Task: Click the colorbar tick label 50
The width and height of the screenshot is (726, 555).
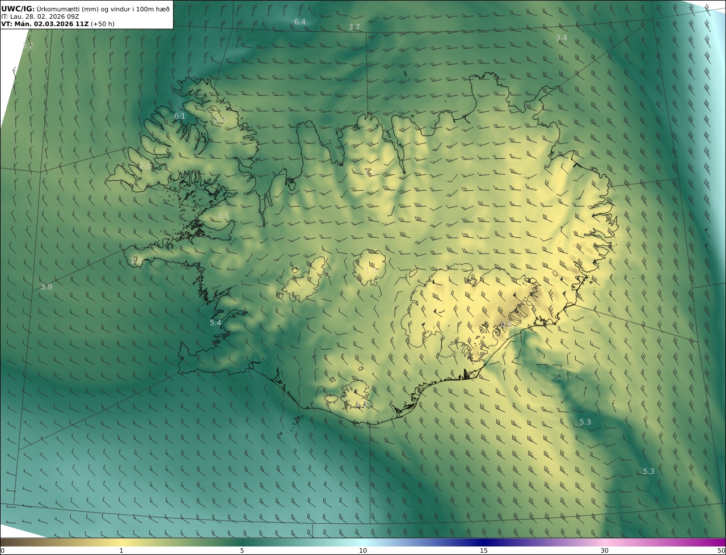Action: pos(721,550)
